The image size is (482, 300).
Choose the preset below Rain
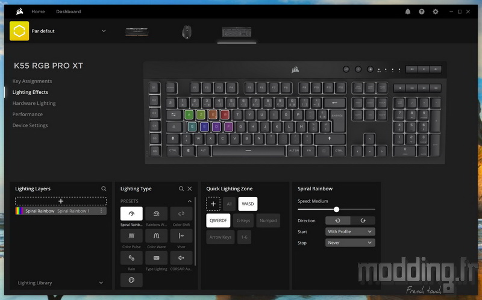[x=131, y=280]
